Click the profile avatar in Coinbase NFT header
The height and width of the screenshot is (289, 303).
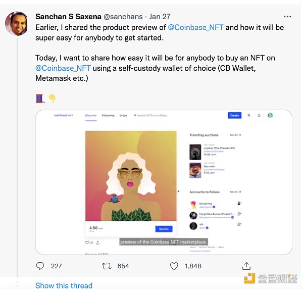click(x=270, y=116)
